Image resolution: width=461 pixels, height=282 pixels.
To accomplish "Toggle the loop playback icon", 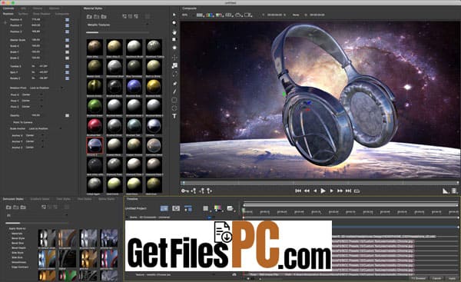I will pos(357,191).
